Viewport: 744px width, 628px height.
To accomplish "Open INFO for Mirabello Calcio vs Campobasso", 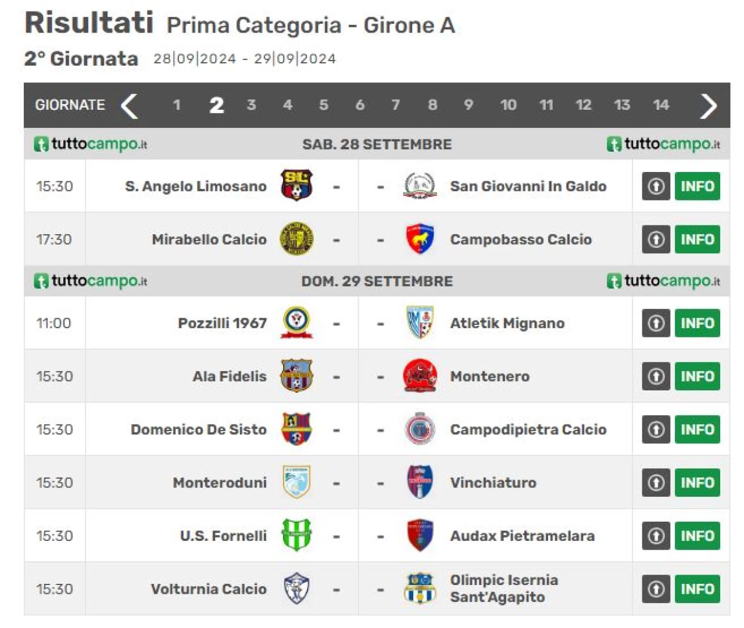I will tap(697, 239).
